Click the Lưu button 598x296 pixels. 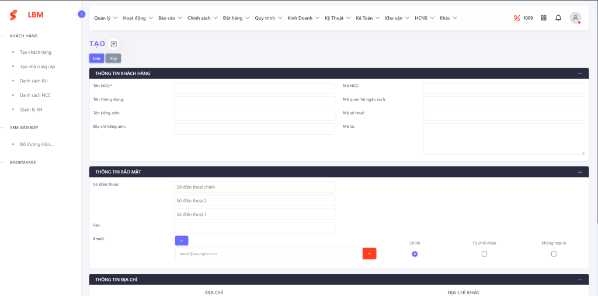tap(96, 58)
